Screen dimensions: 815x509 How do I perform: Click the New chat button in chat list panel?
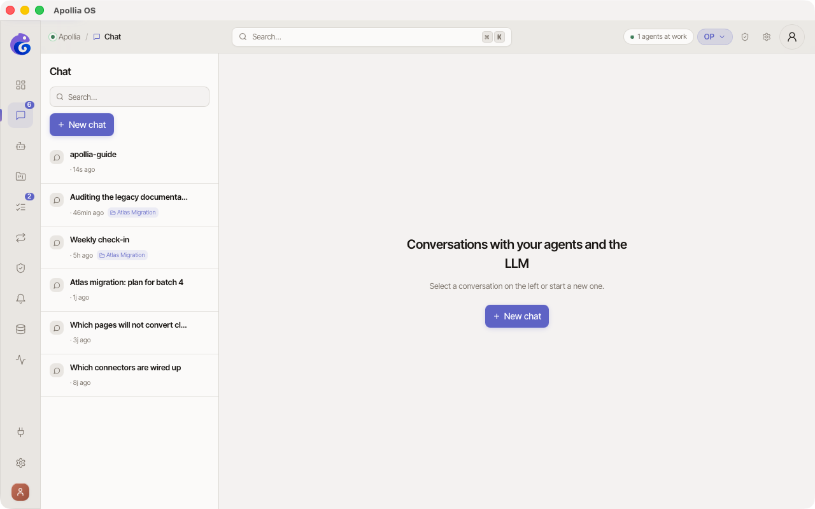pos(81,125)
